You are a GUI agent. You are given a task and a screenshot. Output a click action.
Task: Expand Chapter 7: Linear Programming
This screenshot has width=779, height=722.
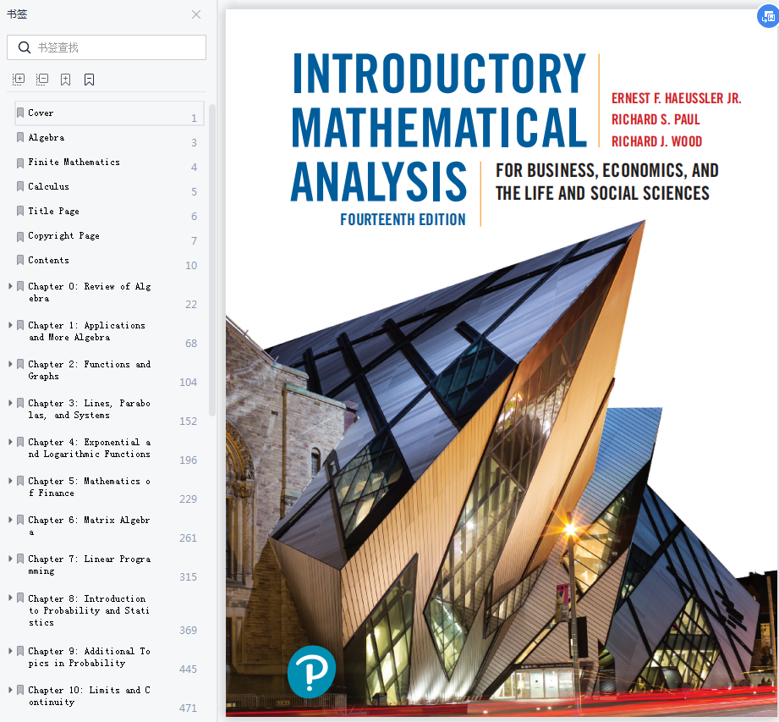coord(10,559)
